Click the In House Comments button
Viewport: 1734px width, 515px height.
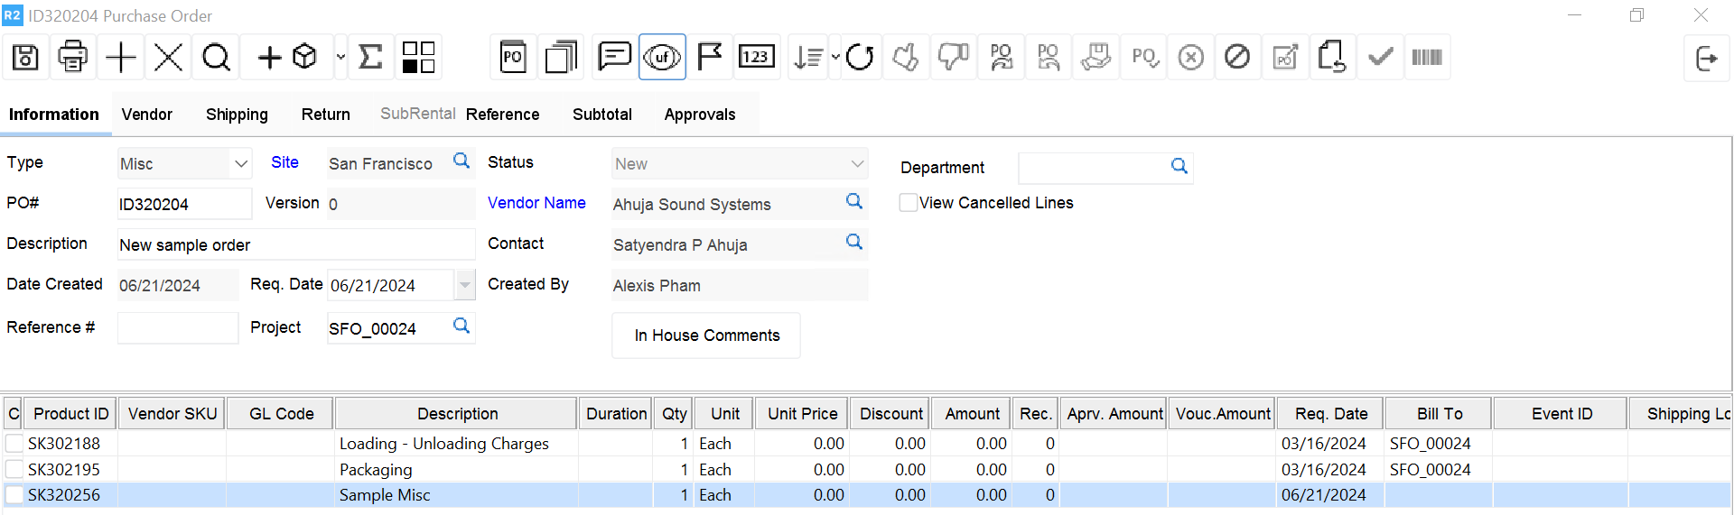click(706, 336)
